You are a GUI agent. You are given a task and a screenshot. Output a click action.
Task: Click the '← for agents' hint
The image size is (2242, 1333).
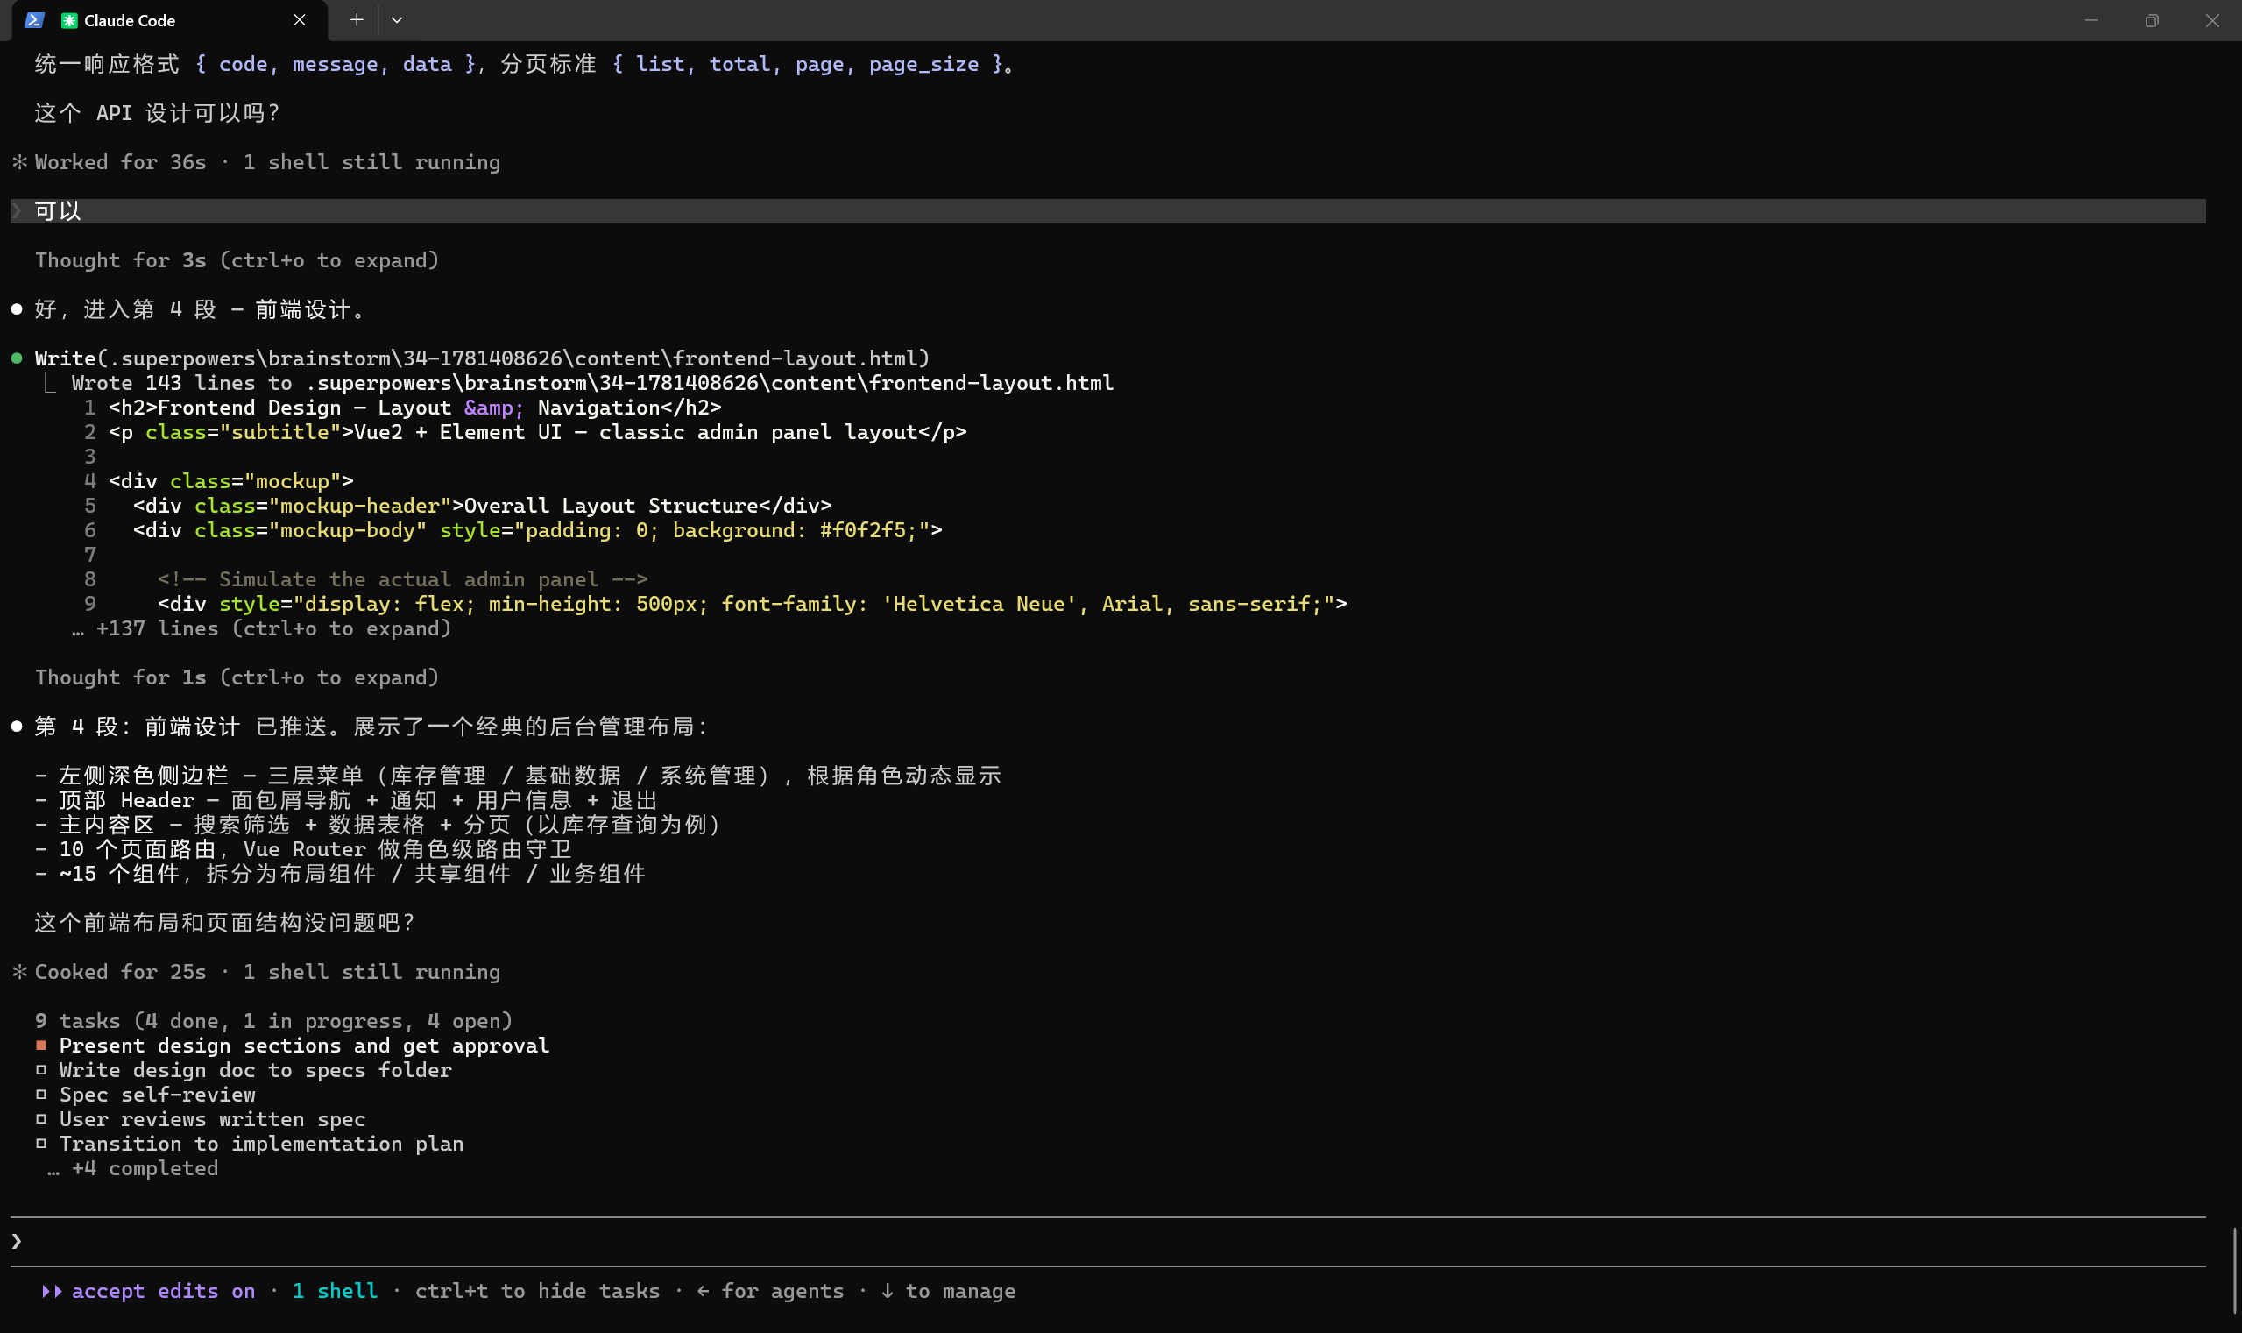pos(769,1291)
